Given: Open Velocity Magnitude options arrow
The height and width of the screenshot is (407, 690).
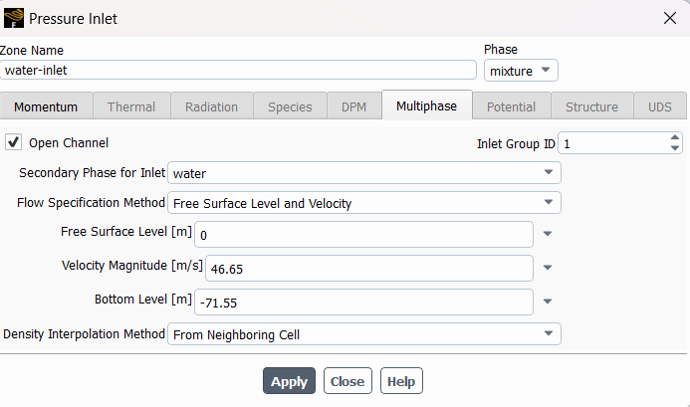Looking at the screenshot, I should [x=548, y=268].
